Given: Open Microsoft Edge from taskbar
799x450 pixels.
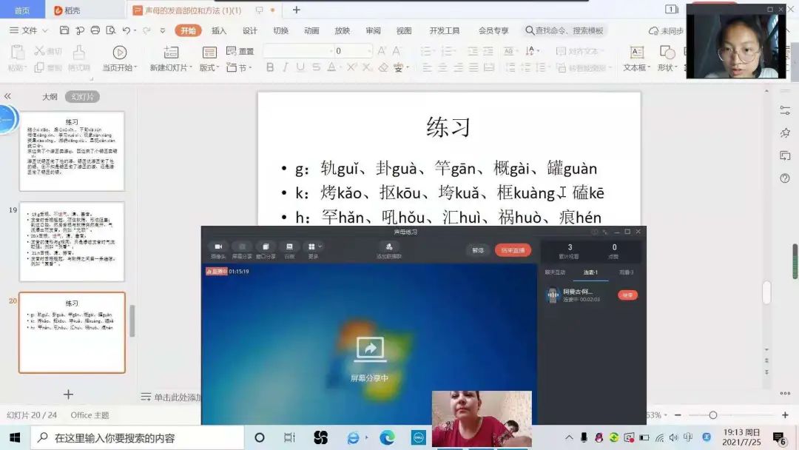Looking at the screenshot, I should click(x=387, y=437).
